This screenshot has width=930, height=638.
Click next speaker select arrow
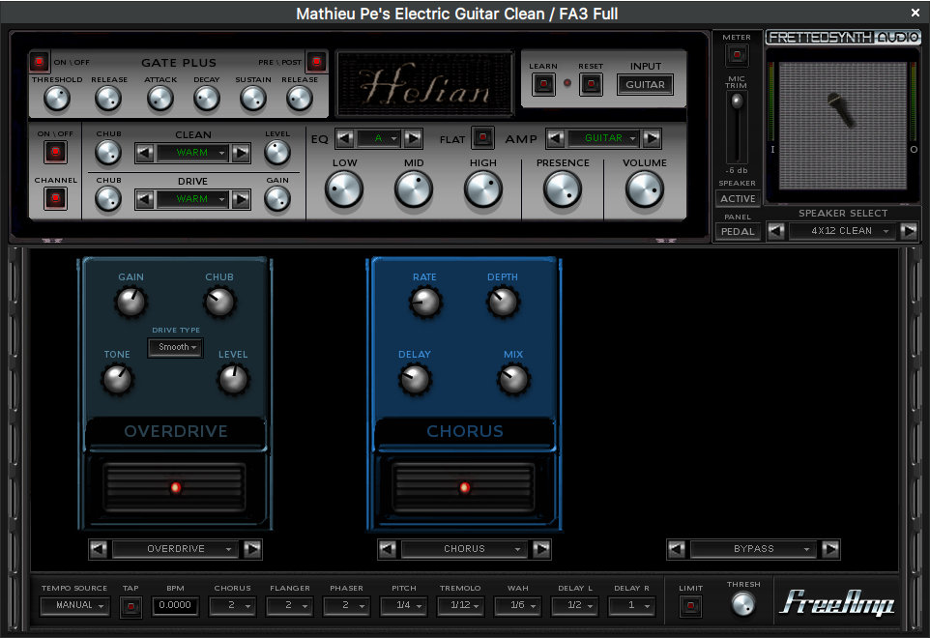(x=909, y=231)
